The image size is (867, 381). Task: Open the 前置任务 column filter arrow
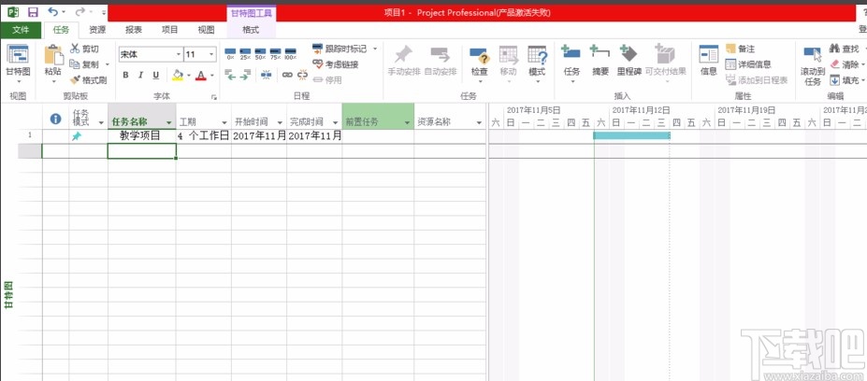pyautogui.click(x=407, y=122)
